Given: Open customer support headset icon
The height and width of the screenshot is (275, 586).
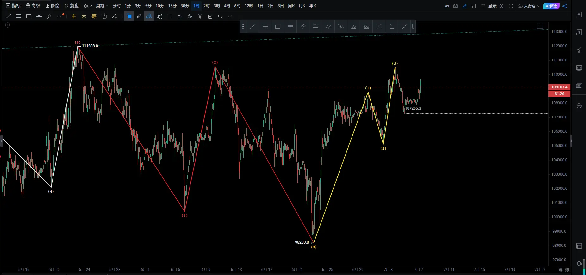Looking at the screenshot, I should pyautogui.click(x=579, y=264).
